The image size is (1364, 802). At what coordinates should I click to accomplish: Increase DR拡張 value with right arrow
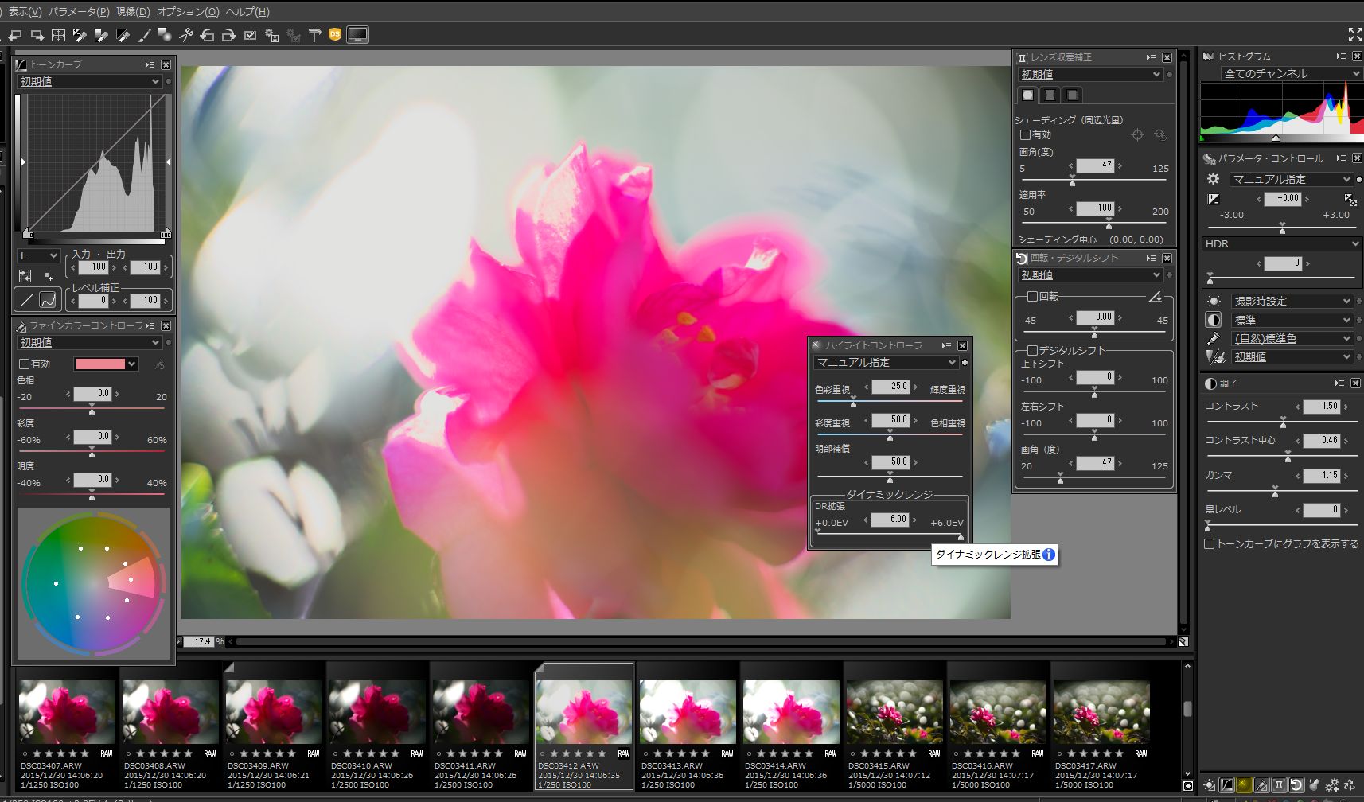point(914,519)
